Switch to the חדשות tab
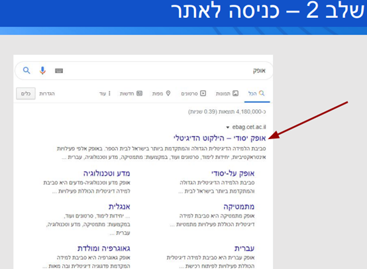This screenshot has width=367, height=269. pos(131,93)
